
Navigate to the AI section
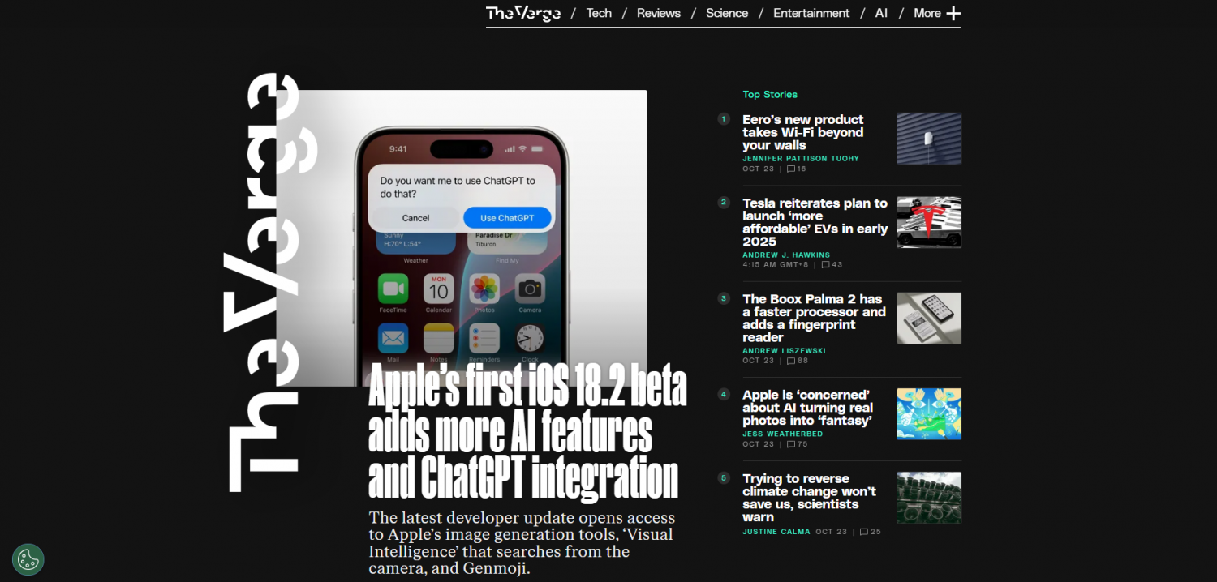(881, 13)
